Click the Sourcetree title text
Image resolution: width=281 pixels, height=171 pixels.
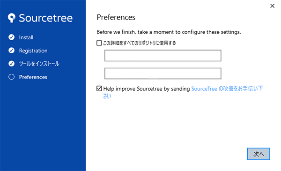pyautogui.click(x=46, y=18)
